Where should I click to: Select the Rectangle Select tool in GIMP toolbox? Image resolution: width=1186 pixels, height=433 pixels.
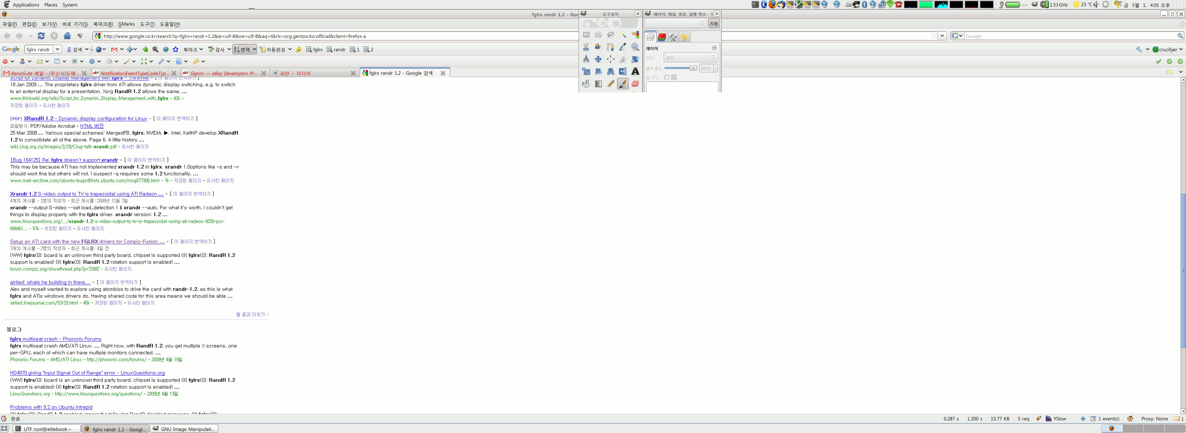pyautogui.click(x=586, y=35)
